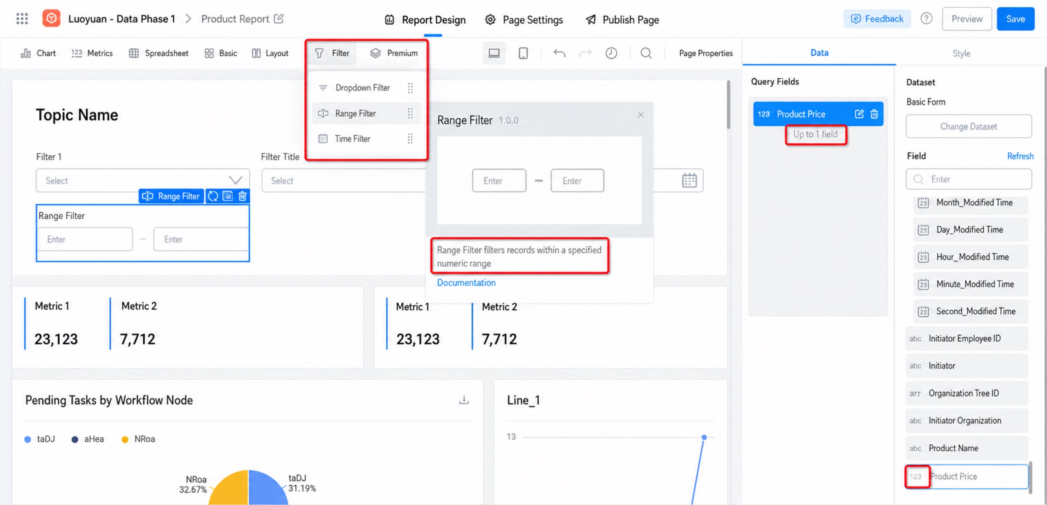Click the undo arrow icon
Viewport: 1047px width, 505px height.
point(559,53)
